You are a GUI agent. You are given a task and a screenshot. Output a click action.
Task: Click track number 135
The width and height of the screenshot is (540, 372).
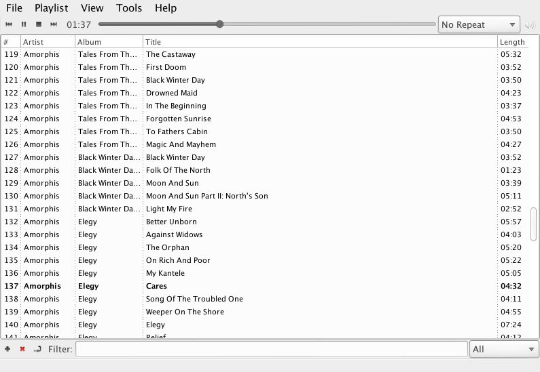pyautogui.click(x=11, y=260)
